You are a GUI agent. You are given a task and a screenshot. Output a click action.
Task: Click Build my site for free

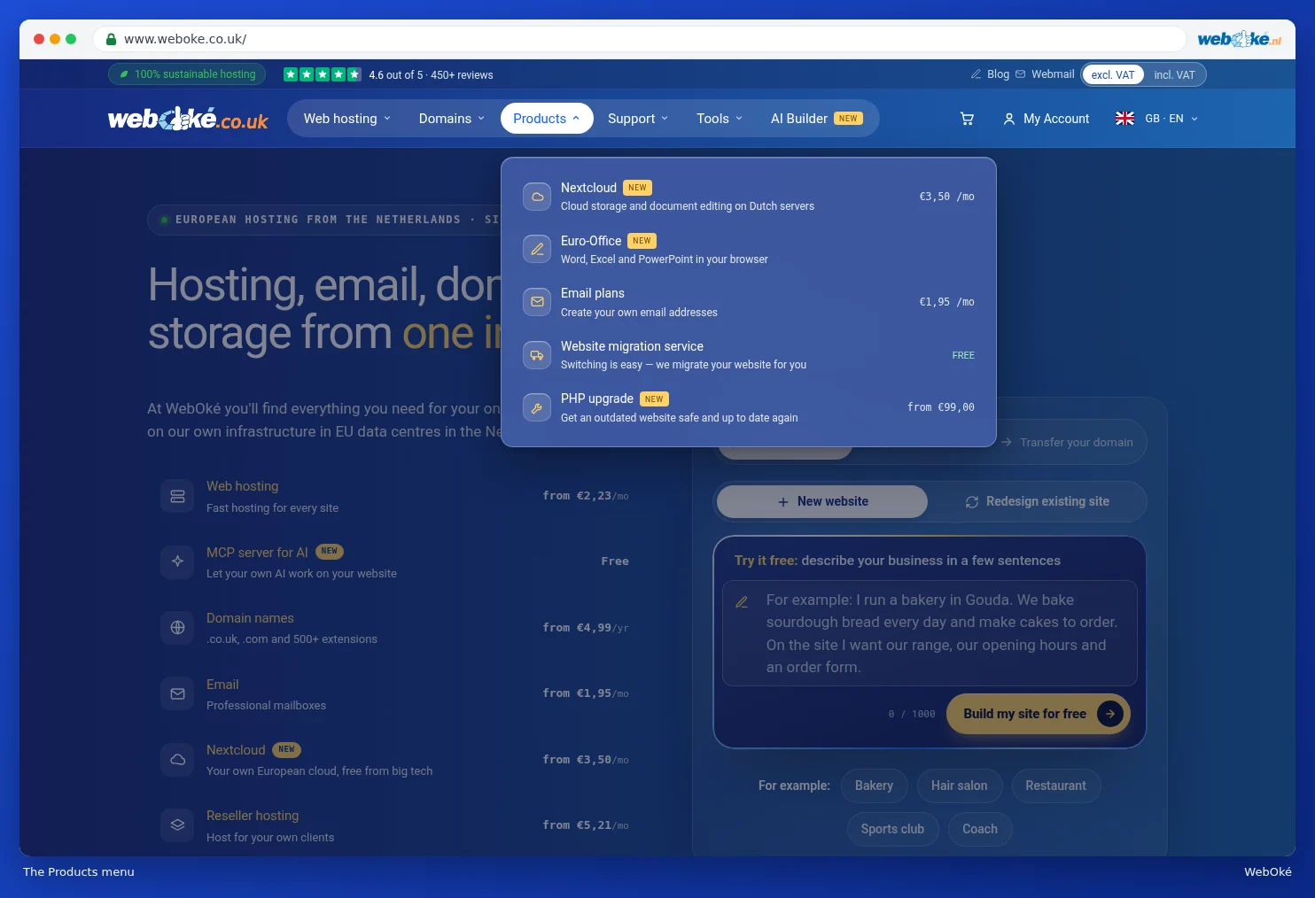(1039, 714)
